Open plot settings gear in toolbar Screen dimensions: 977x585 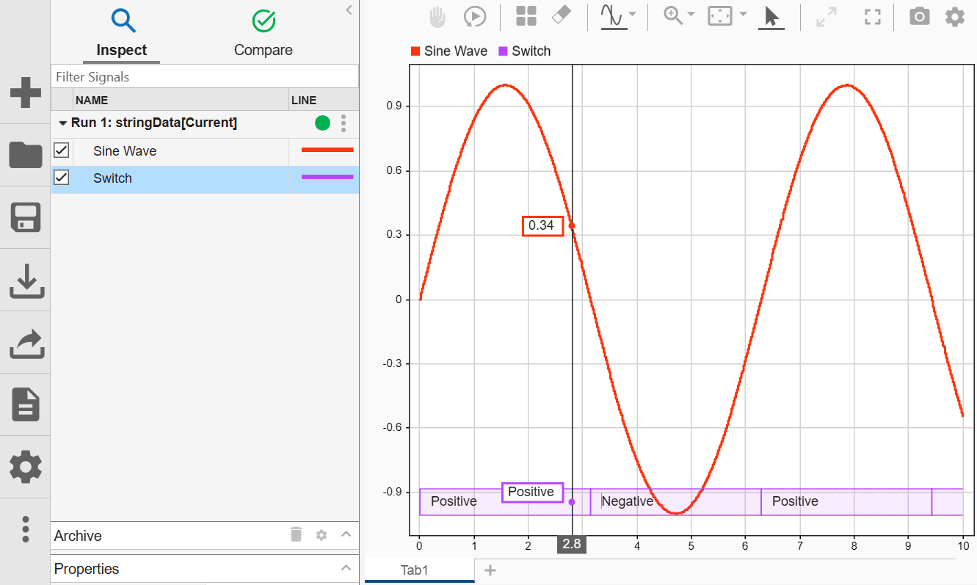click(954, 16)
